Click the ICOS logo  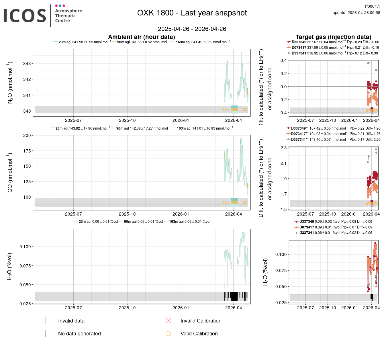pyautogui.click(x=25, y=16)
